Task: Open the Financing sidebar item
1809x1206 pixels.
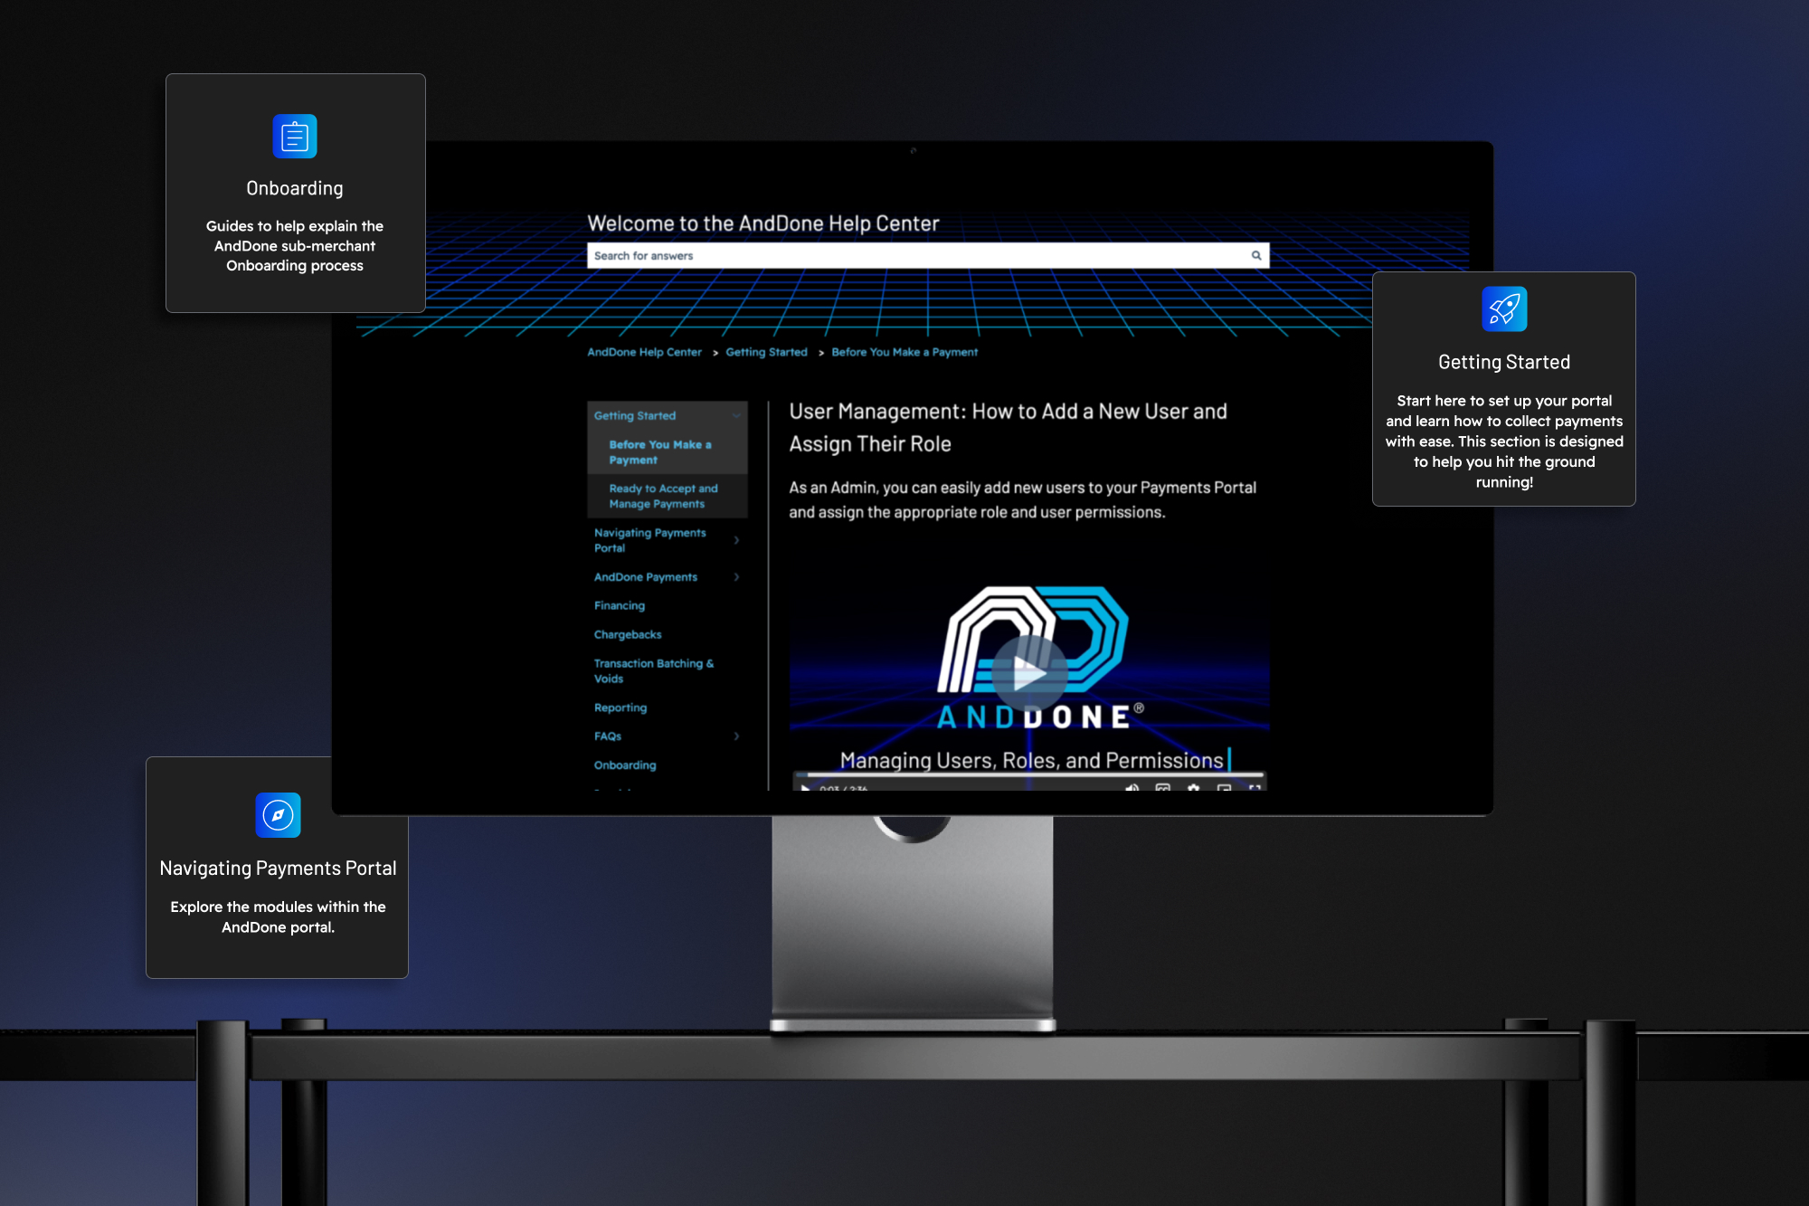Action: (620, 606)
